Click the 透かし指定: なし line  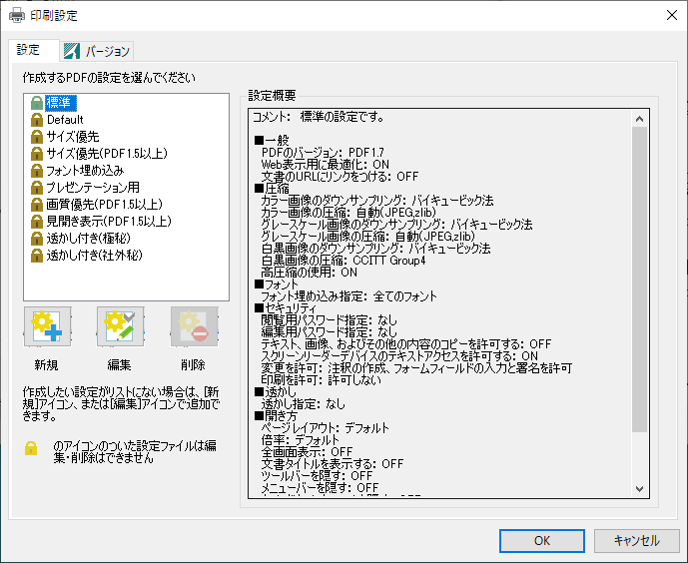(303, 404)
